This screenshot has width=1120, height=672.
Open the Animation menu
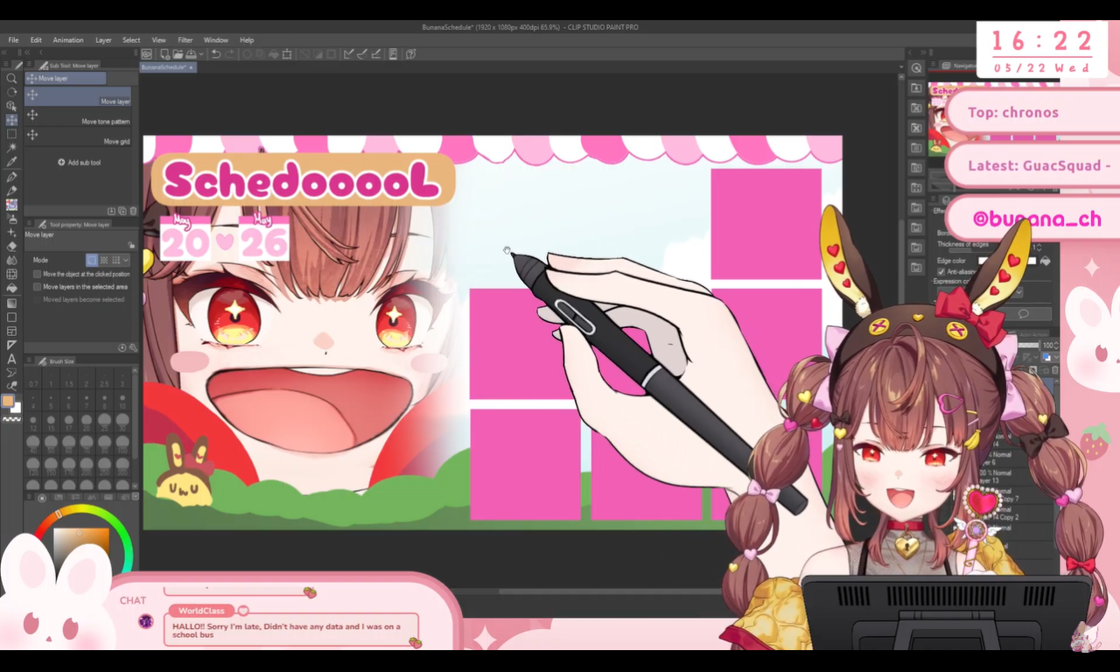[68, 40]
